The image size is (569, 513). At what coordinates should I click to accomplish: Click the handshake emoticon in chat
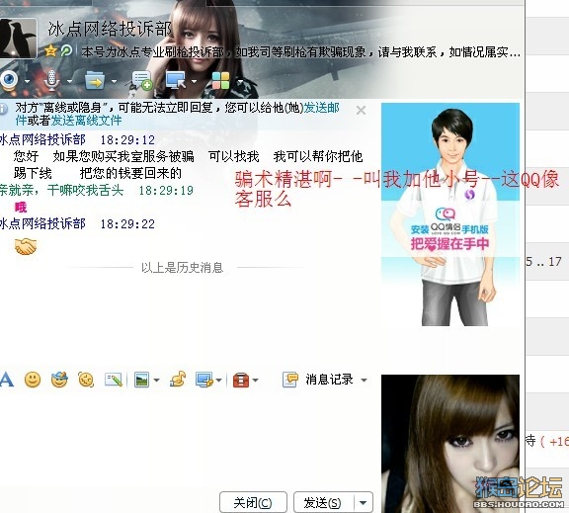(26, 246)
